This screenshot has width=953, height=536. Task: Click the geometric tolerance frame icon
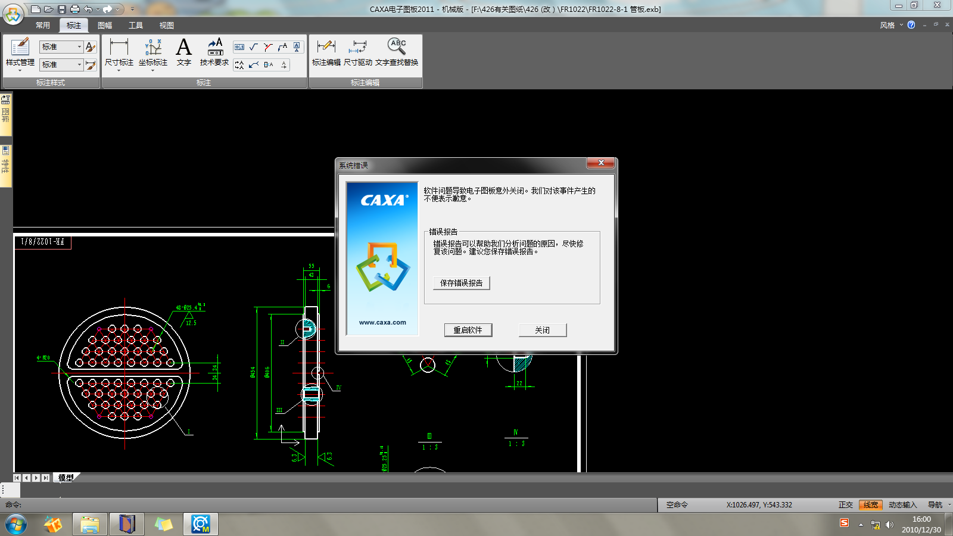click(x=239, y=47)
